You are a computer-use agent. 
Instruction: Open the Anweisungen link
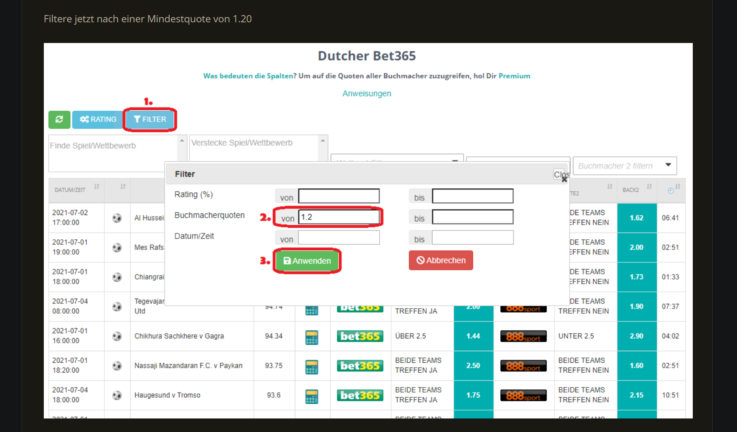click(x=367, y=94)
